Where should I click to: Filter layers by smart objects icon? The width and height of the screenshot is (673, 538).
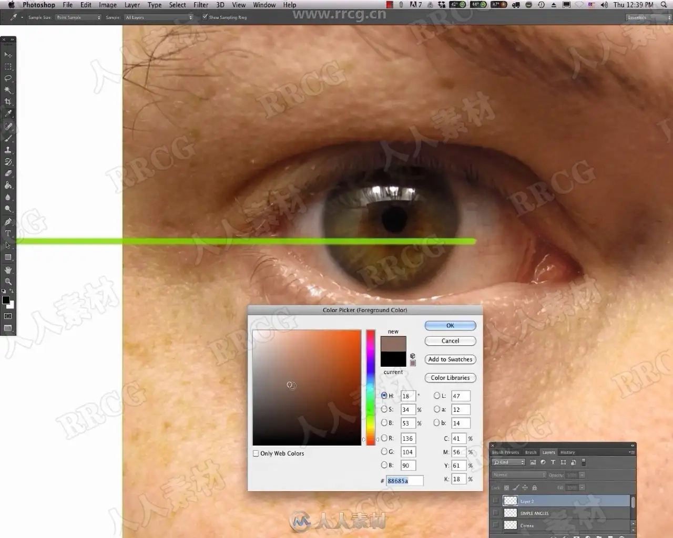pos(573,462)
